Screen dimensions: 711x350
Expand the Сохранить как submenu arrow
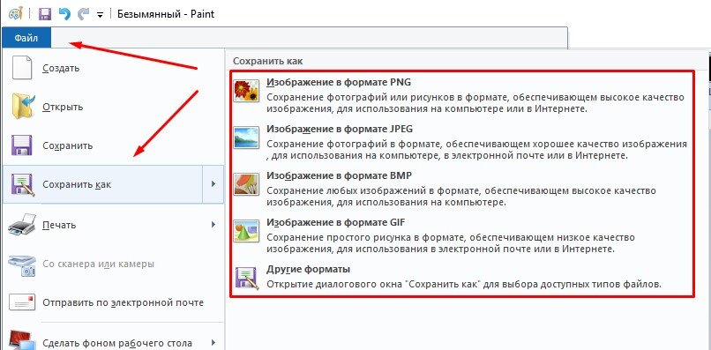click(213, 184)
